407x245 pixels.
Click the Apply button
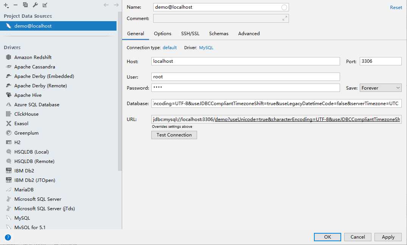pos(388,237)
